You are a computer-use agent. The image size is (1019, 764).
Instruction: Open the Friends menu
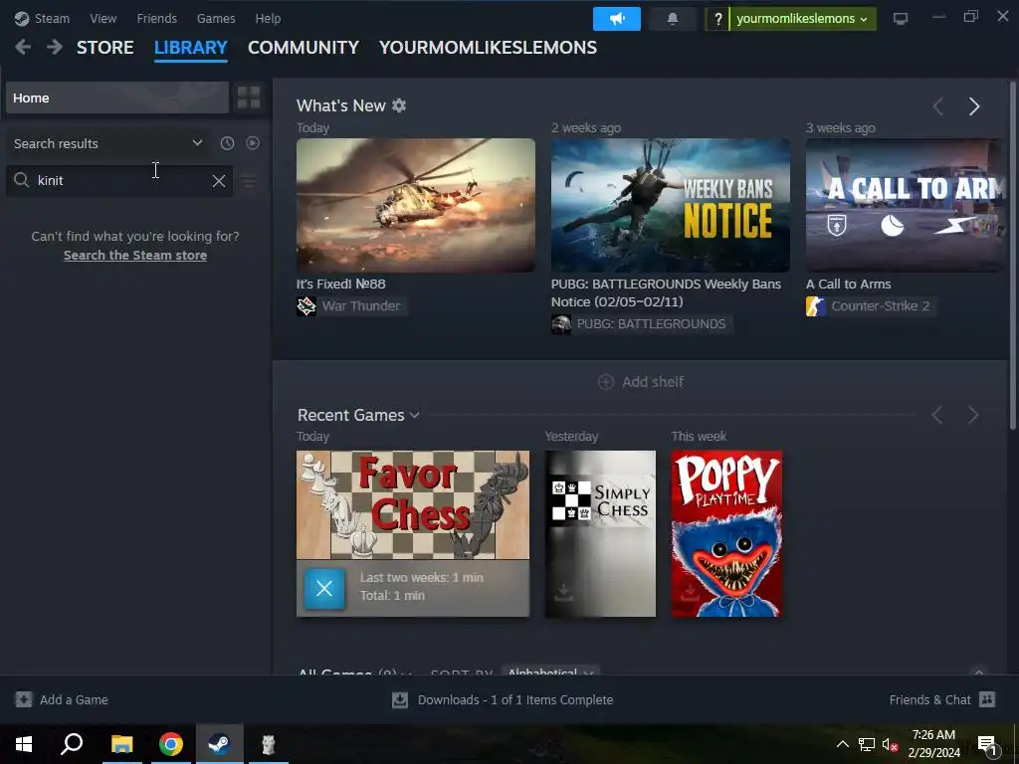click(x=156, y=18)
